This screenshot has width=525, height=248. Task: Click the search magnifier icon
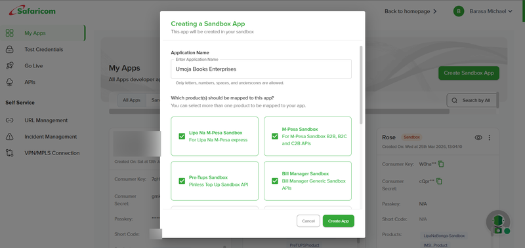pyautogui.click(x=454, y=100)
